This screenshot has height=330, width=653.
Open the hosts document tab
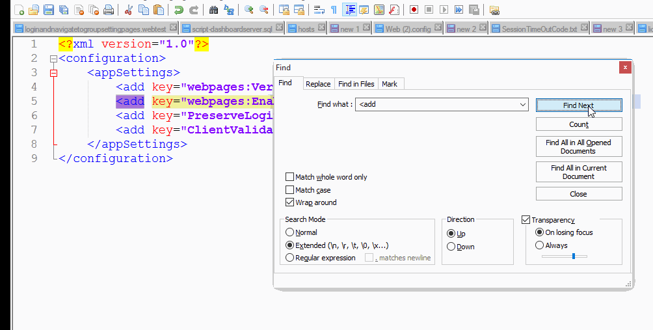click(x=306, y=29)
